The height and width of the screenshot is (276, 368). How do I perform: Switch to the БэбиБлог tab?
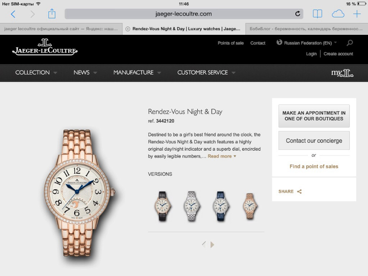[x=306, y=29]
